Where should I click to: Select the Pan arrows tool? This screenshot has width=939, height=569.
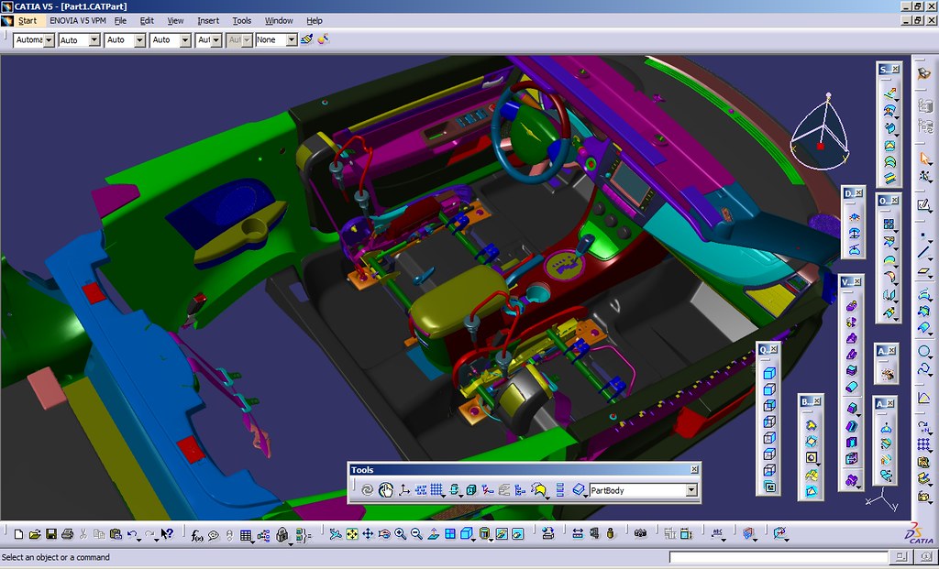[368, 533]
